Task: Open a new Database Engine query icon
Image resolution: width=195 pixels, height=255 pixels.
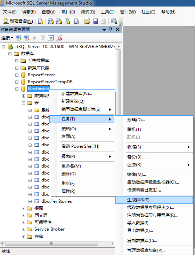Action: pos(41,21)
